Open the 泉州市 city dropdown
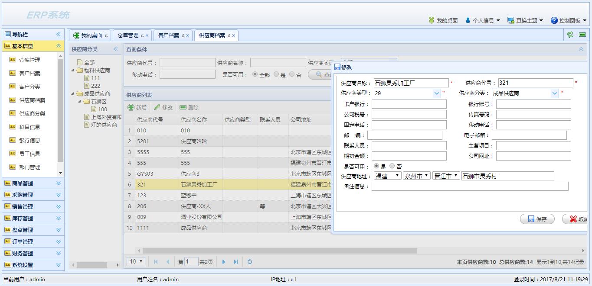The image size is (592, 286). coord(416,176)
